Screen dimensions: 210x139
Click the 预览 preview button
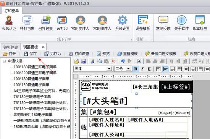(x=103, y=54)
